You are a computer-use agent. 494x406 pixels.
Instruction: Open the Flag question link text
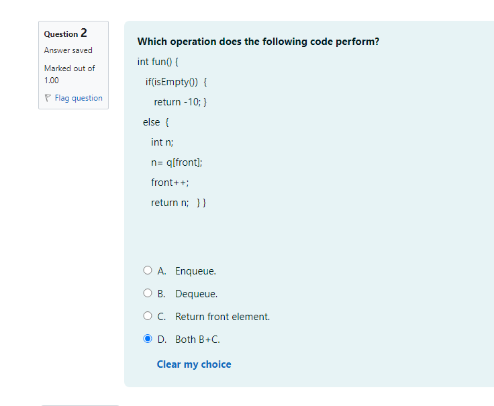tap(79, 98)
